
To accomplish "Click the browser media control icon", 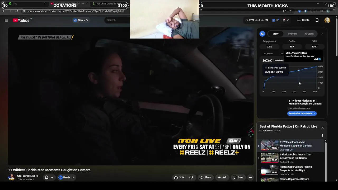I will tap(321, 11).
